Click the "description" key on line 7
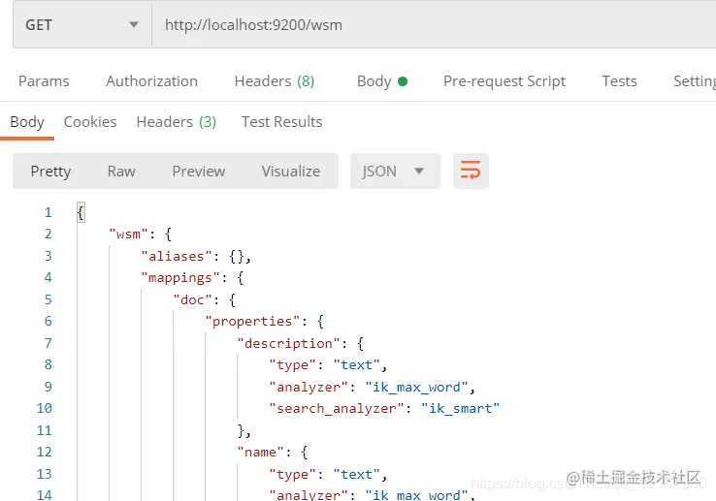 (288, 343)
